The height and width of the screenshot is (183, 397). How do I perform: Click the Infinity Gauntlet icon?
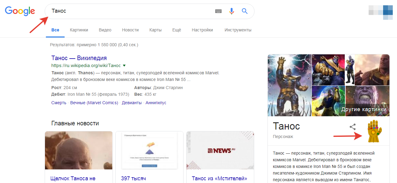(x=374, y=131)
